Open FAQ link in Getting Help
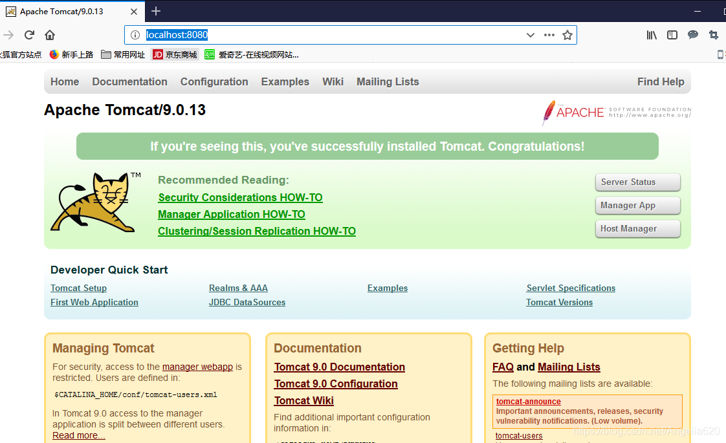The height and width of the screenshot is (443, 726). pyautogui.click(x=503, y=367)
